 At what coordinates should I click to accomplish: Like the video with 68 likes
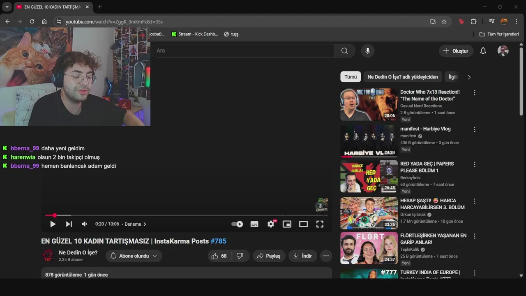219,256
